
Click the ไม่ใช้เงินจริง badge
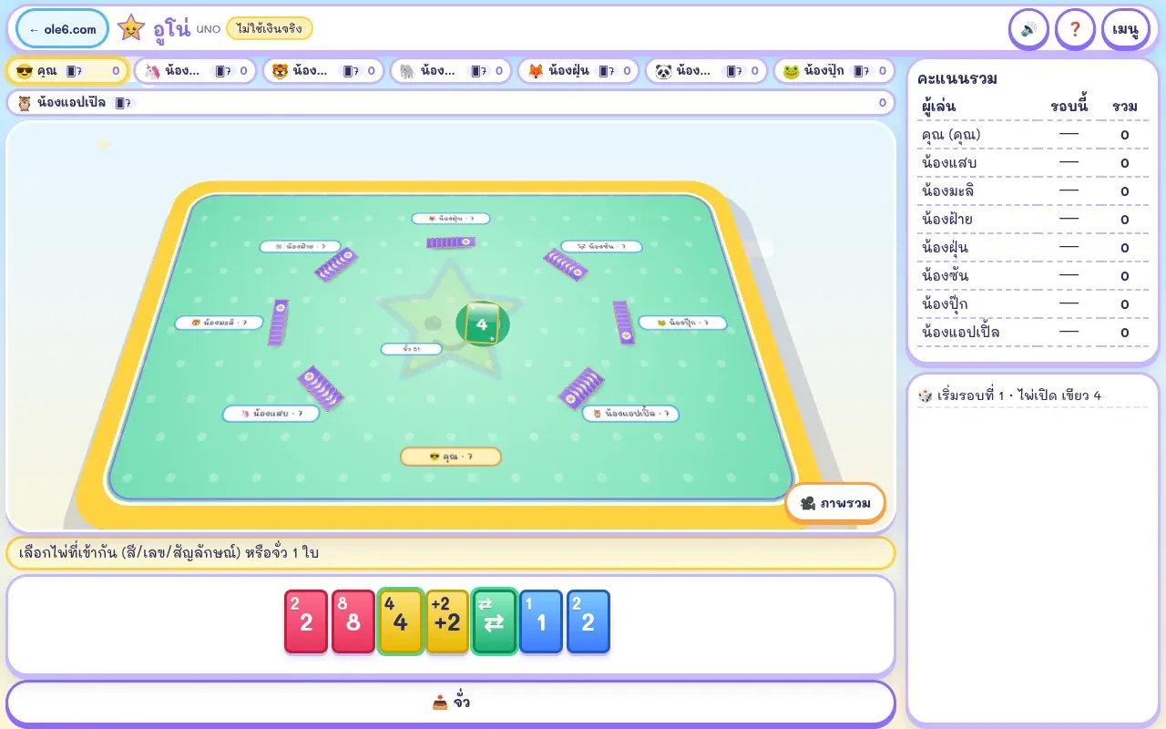[269, 28]
